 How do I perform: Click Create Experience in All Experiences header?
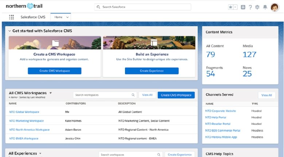pos(180,154)
